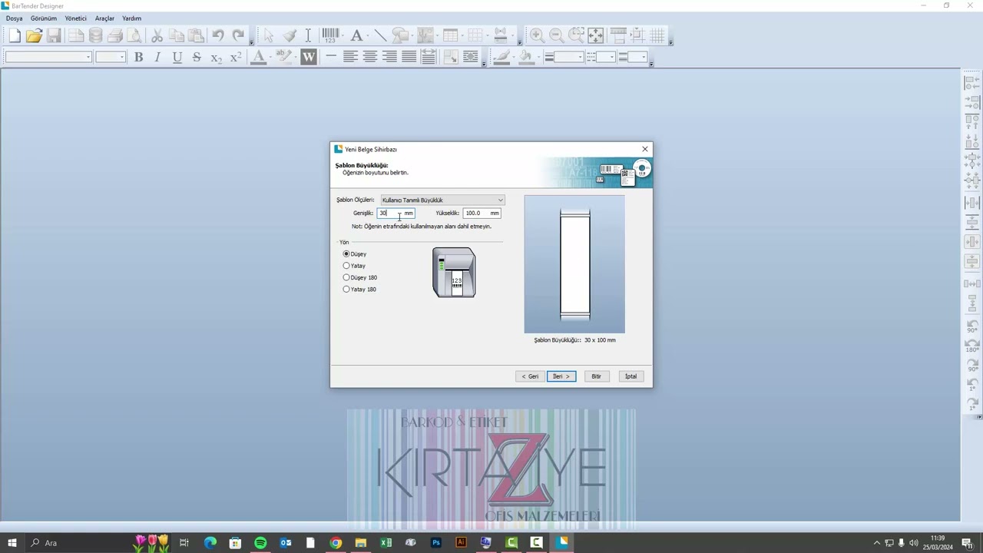Select the Barcode creation tool
This screenshot has width=983, height=553.
[331, 35]
